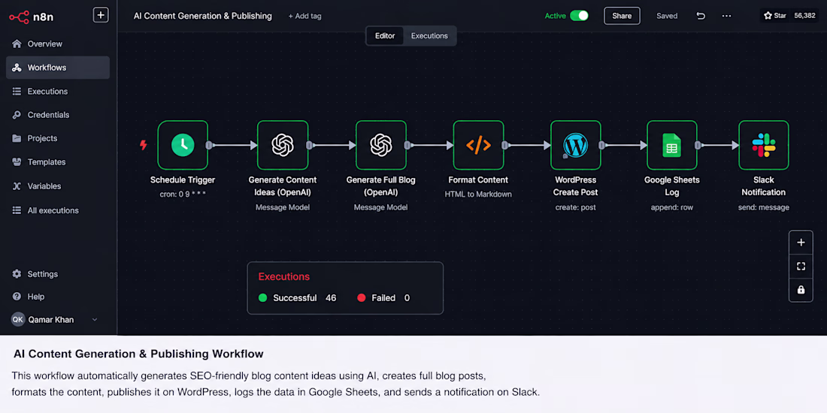The height and width of the screenshot is (413, 827).
Task: Toggle the Active workflow switch
Action: click(579, 16)
